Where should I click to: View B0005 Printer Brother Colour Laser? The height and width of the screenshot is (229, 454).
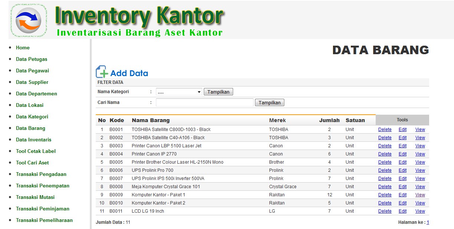[420, 162]
